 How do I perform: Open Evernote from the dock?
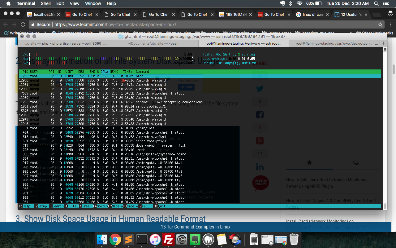click(195, 240)
